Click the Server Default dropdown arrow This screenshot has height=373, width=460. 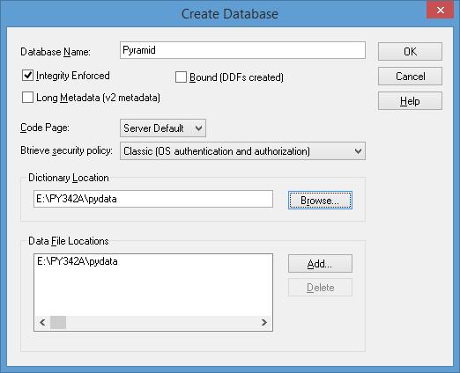point(198,128)
